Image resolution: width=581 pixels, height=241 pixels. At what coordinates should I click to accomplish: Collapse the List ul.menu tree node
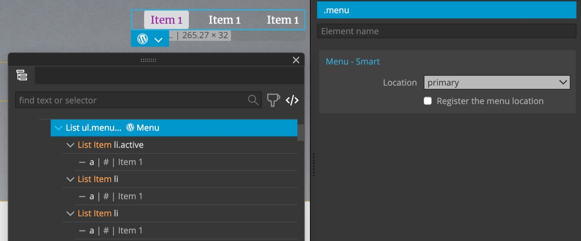(58, 127)
